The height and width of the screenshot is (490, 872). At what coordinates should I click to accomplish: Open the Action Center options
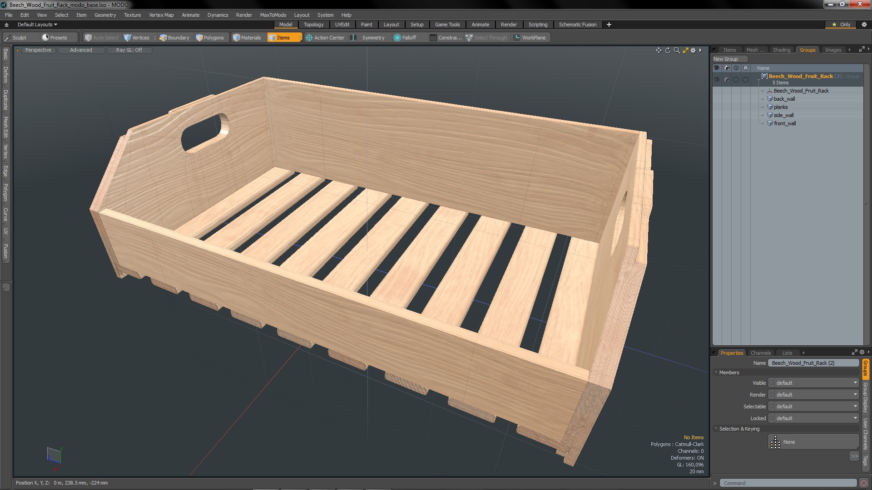[x=325, y=38]
